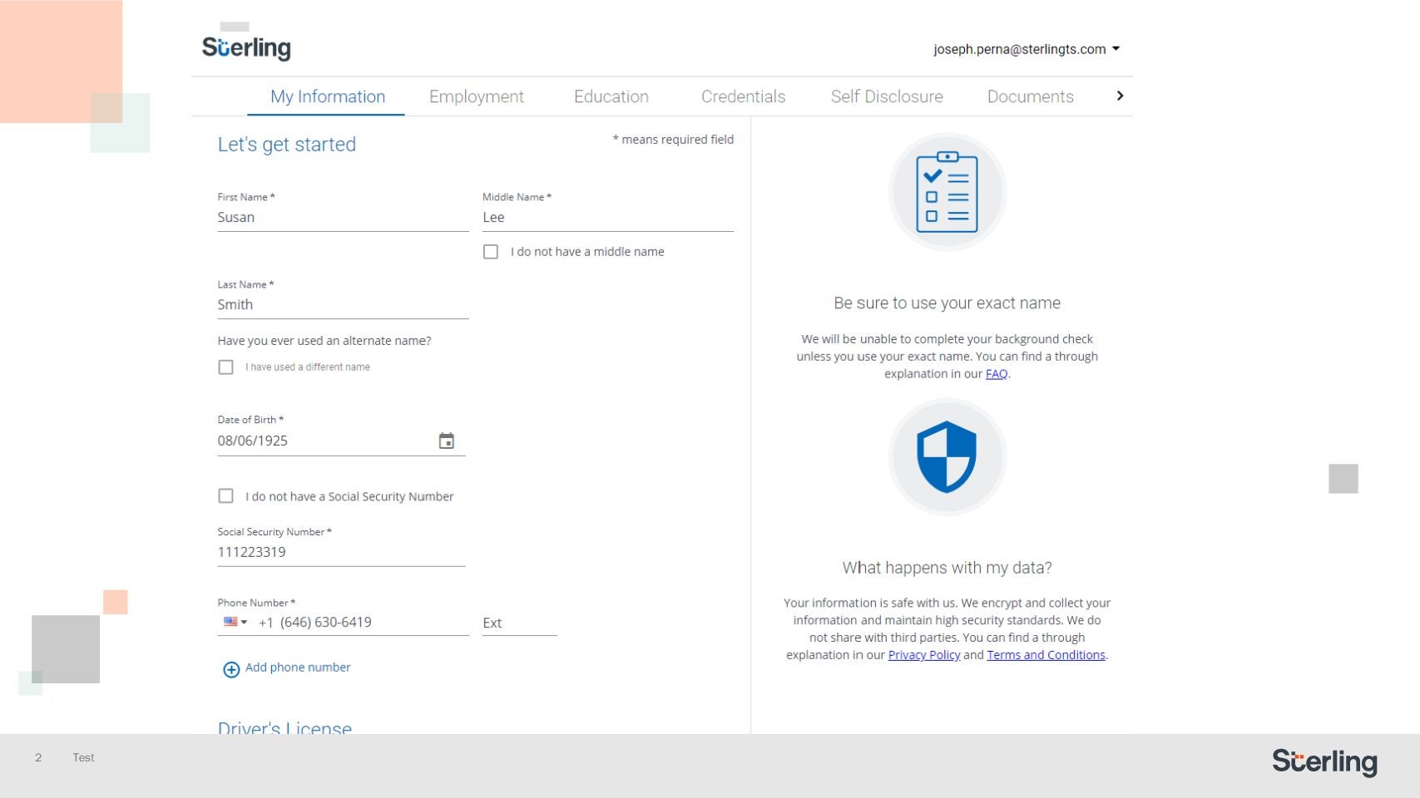Click the 'Be sure to use your exact name' heading
The image size is (1420, 798).
coord(947,303)
